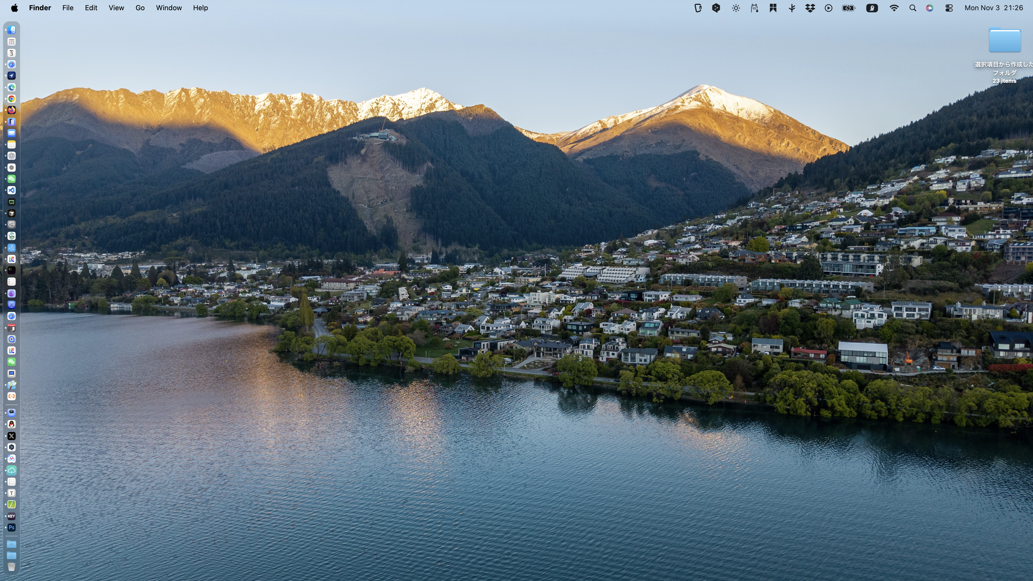Open Google Chrome in the Dock
1033x581 pixels.
click(12, 99)
